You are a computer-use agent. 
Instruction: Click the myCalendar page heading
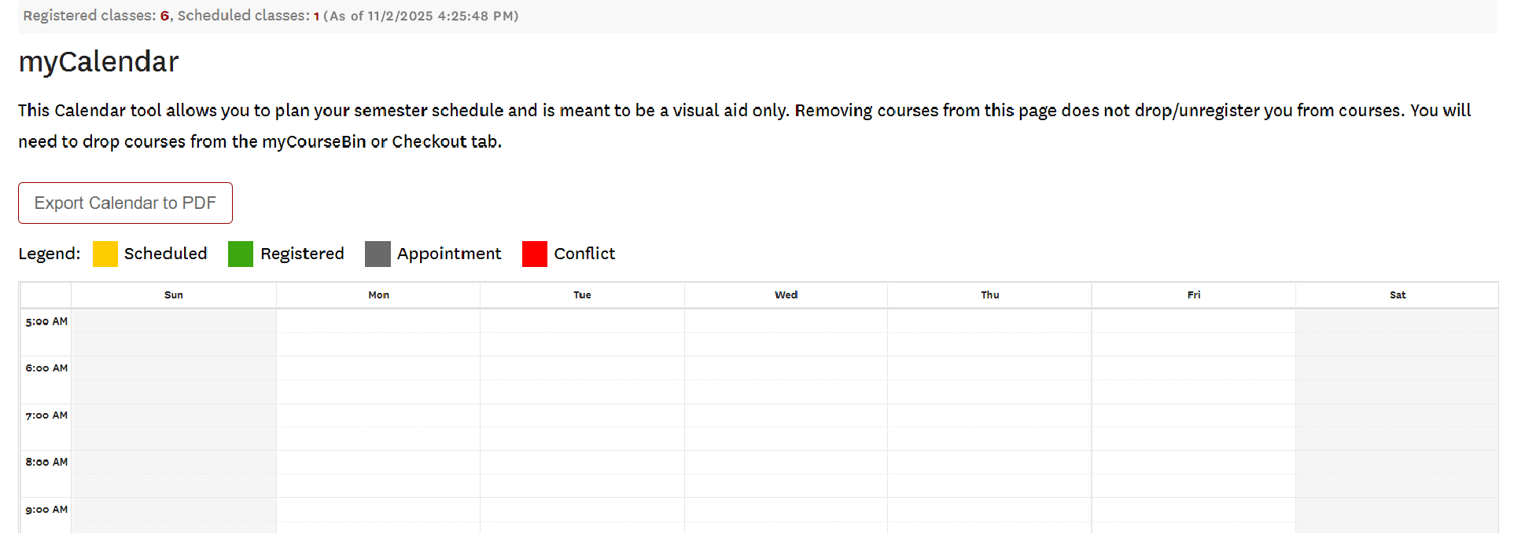(98, 61)
